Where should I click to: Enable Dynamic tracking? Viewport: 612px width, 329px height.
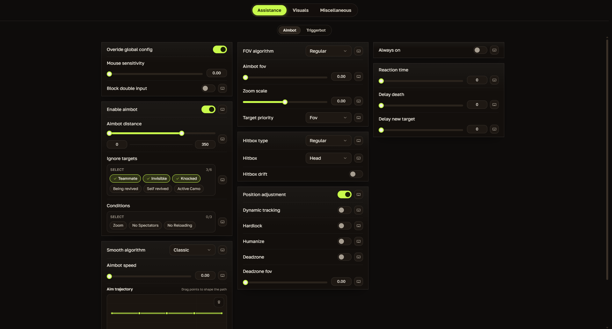[345, 210]
